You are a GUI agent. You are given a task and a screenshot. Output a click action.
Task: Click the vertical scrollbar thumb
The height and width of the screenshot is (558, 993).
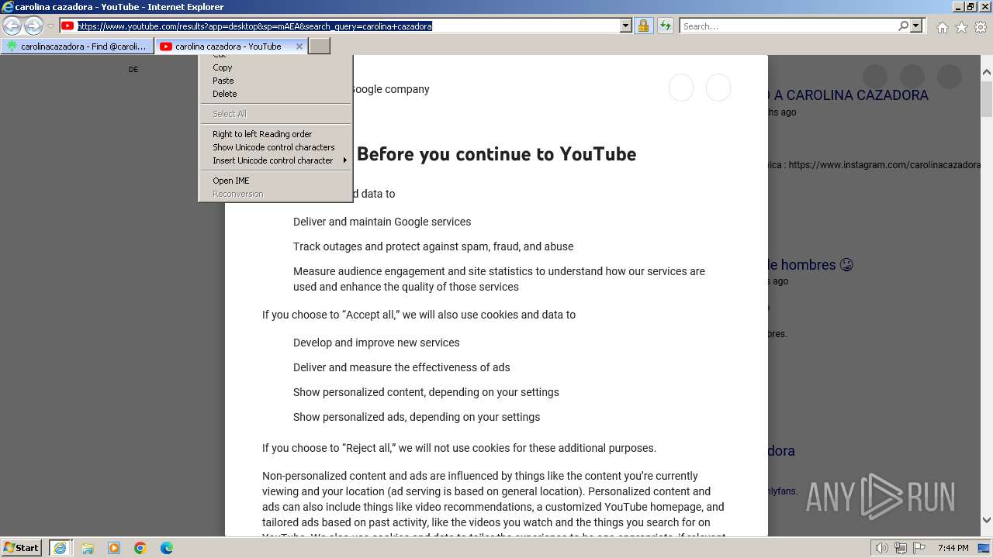987,101
